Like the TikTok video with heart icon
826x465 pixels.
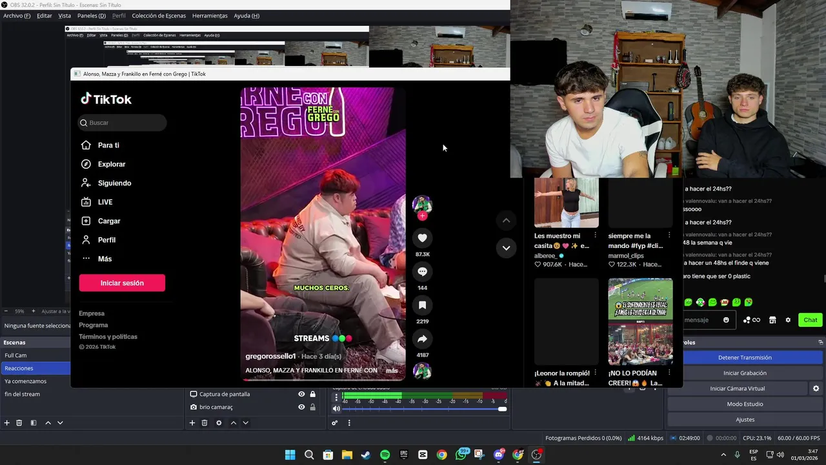click(x=422, y=238)
